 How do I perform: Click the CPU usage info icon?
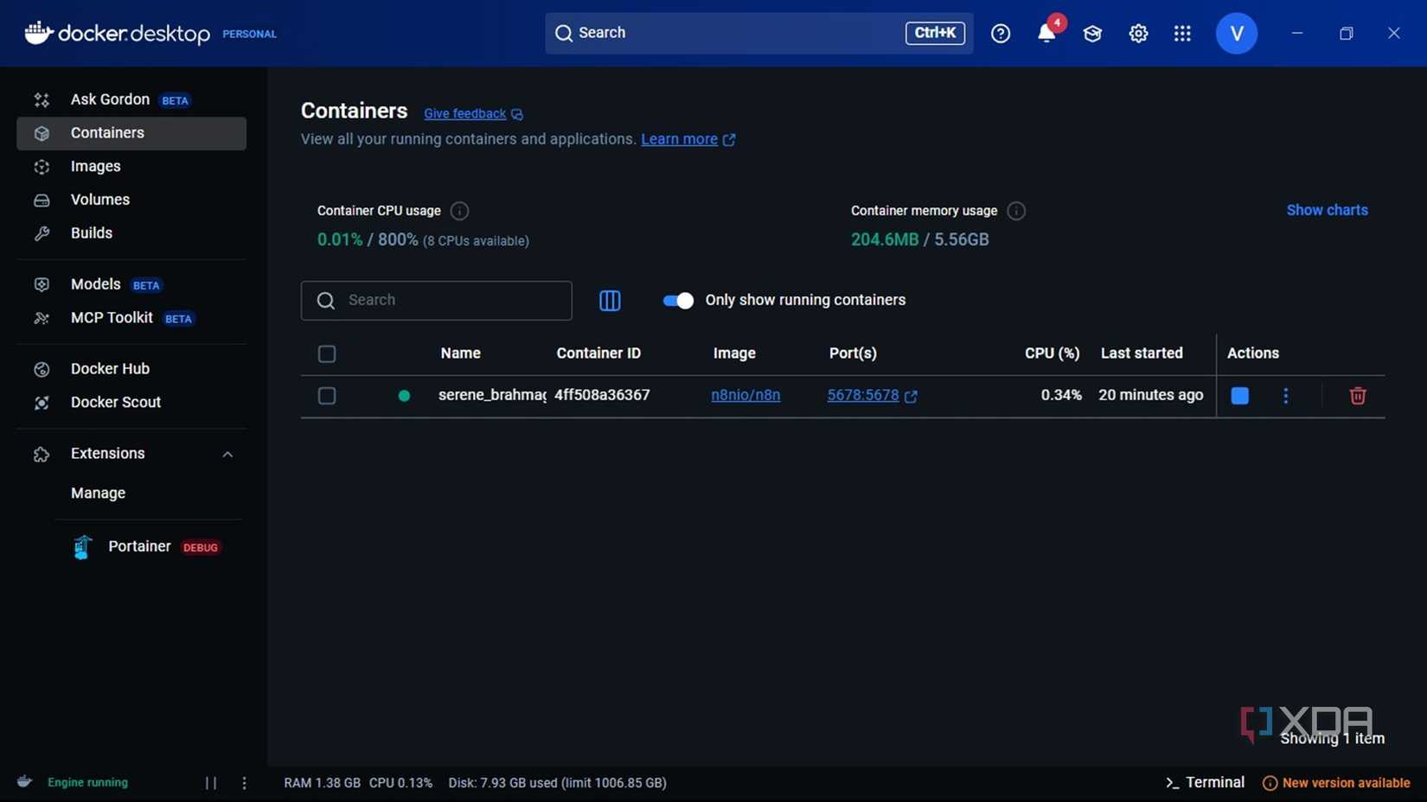point(459,211)
